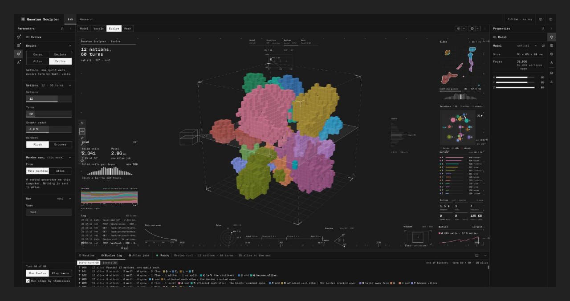Show Every turn 60 log filter
Screen dimensions: 570x301
pyautogui.click(x=89, y=263)
